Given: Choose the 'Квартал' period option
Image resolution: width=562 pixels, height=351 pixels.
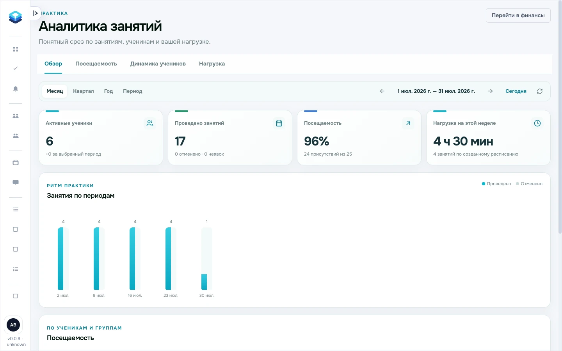Looking at the screenshot, I should pyautogui.click(x=84, y=91).
